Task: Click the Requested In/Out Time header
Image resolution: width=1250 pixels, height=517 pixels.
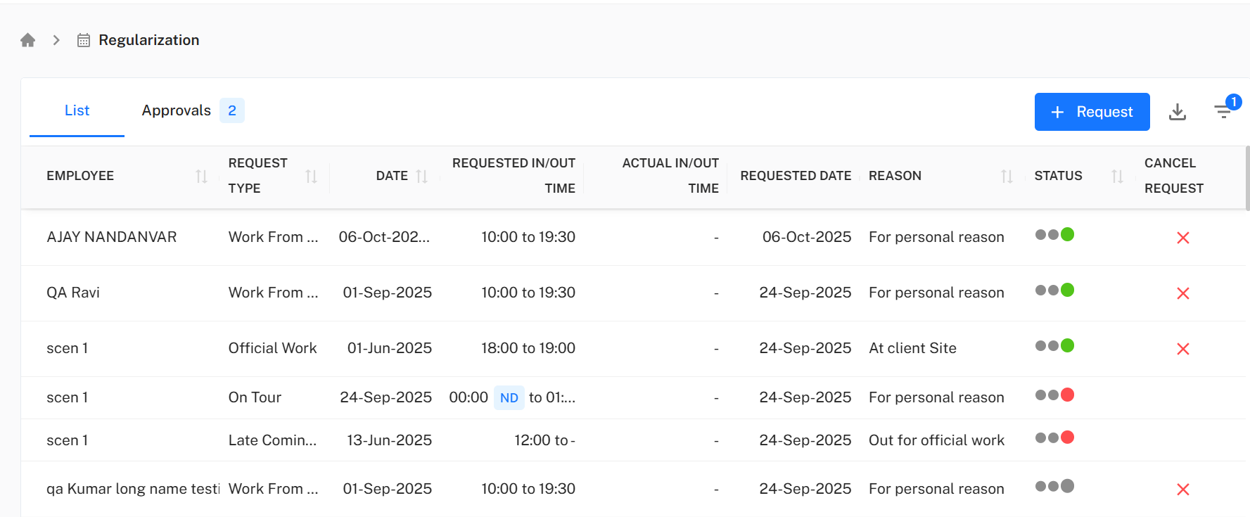Action: 514,176
